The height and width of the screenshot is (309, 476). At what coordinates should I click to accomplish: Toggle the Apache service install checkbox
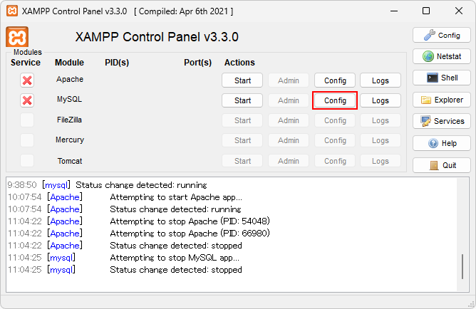[27, 80]
